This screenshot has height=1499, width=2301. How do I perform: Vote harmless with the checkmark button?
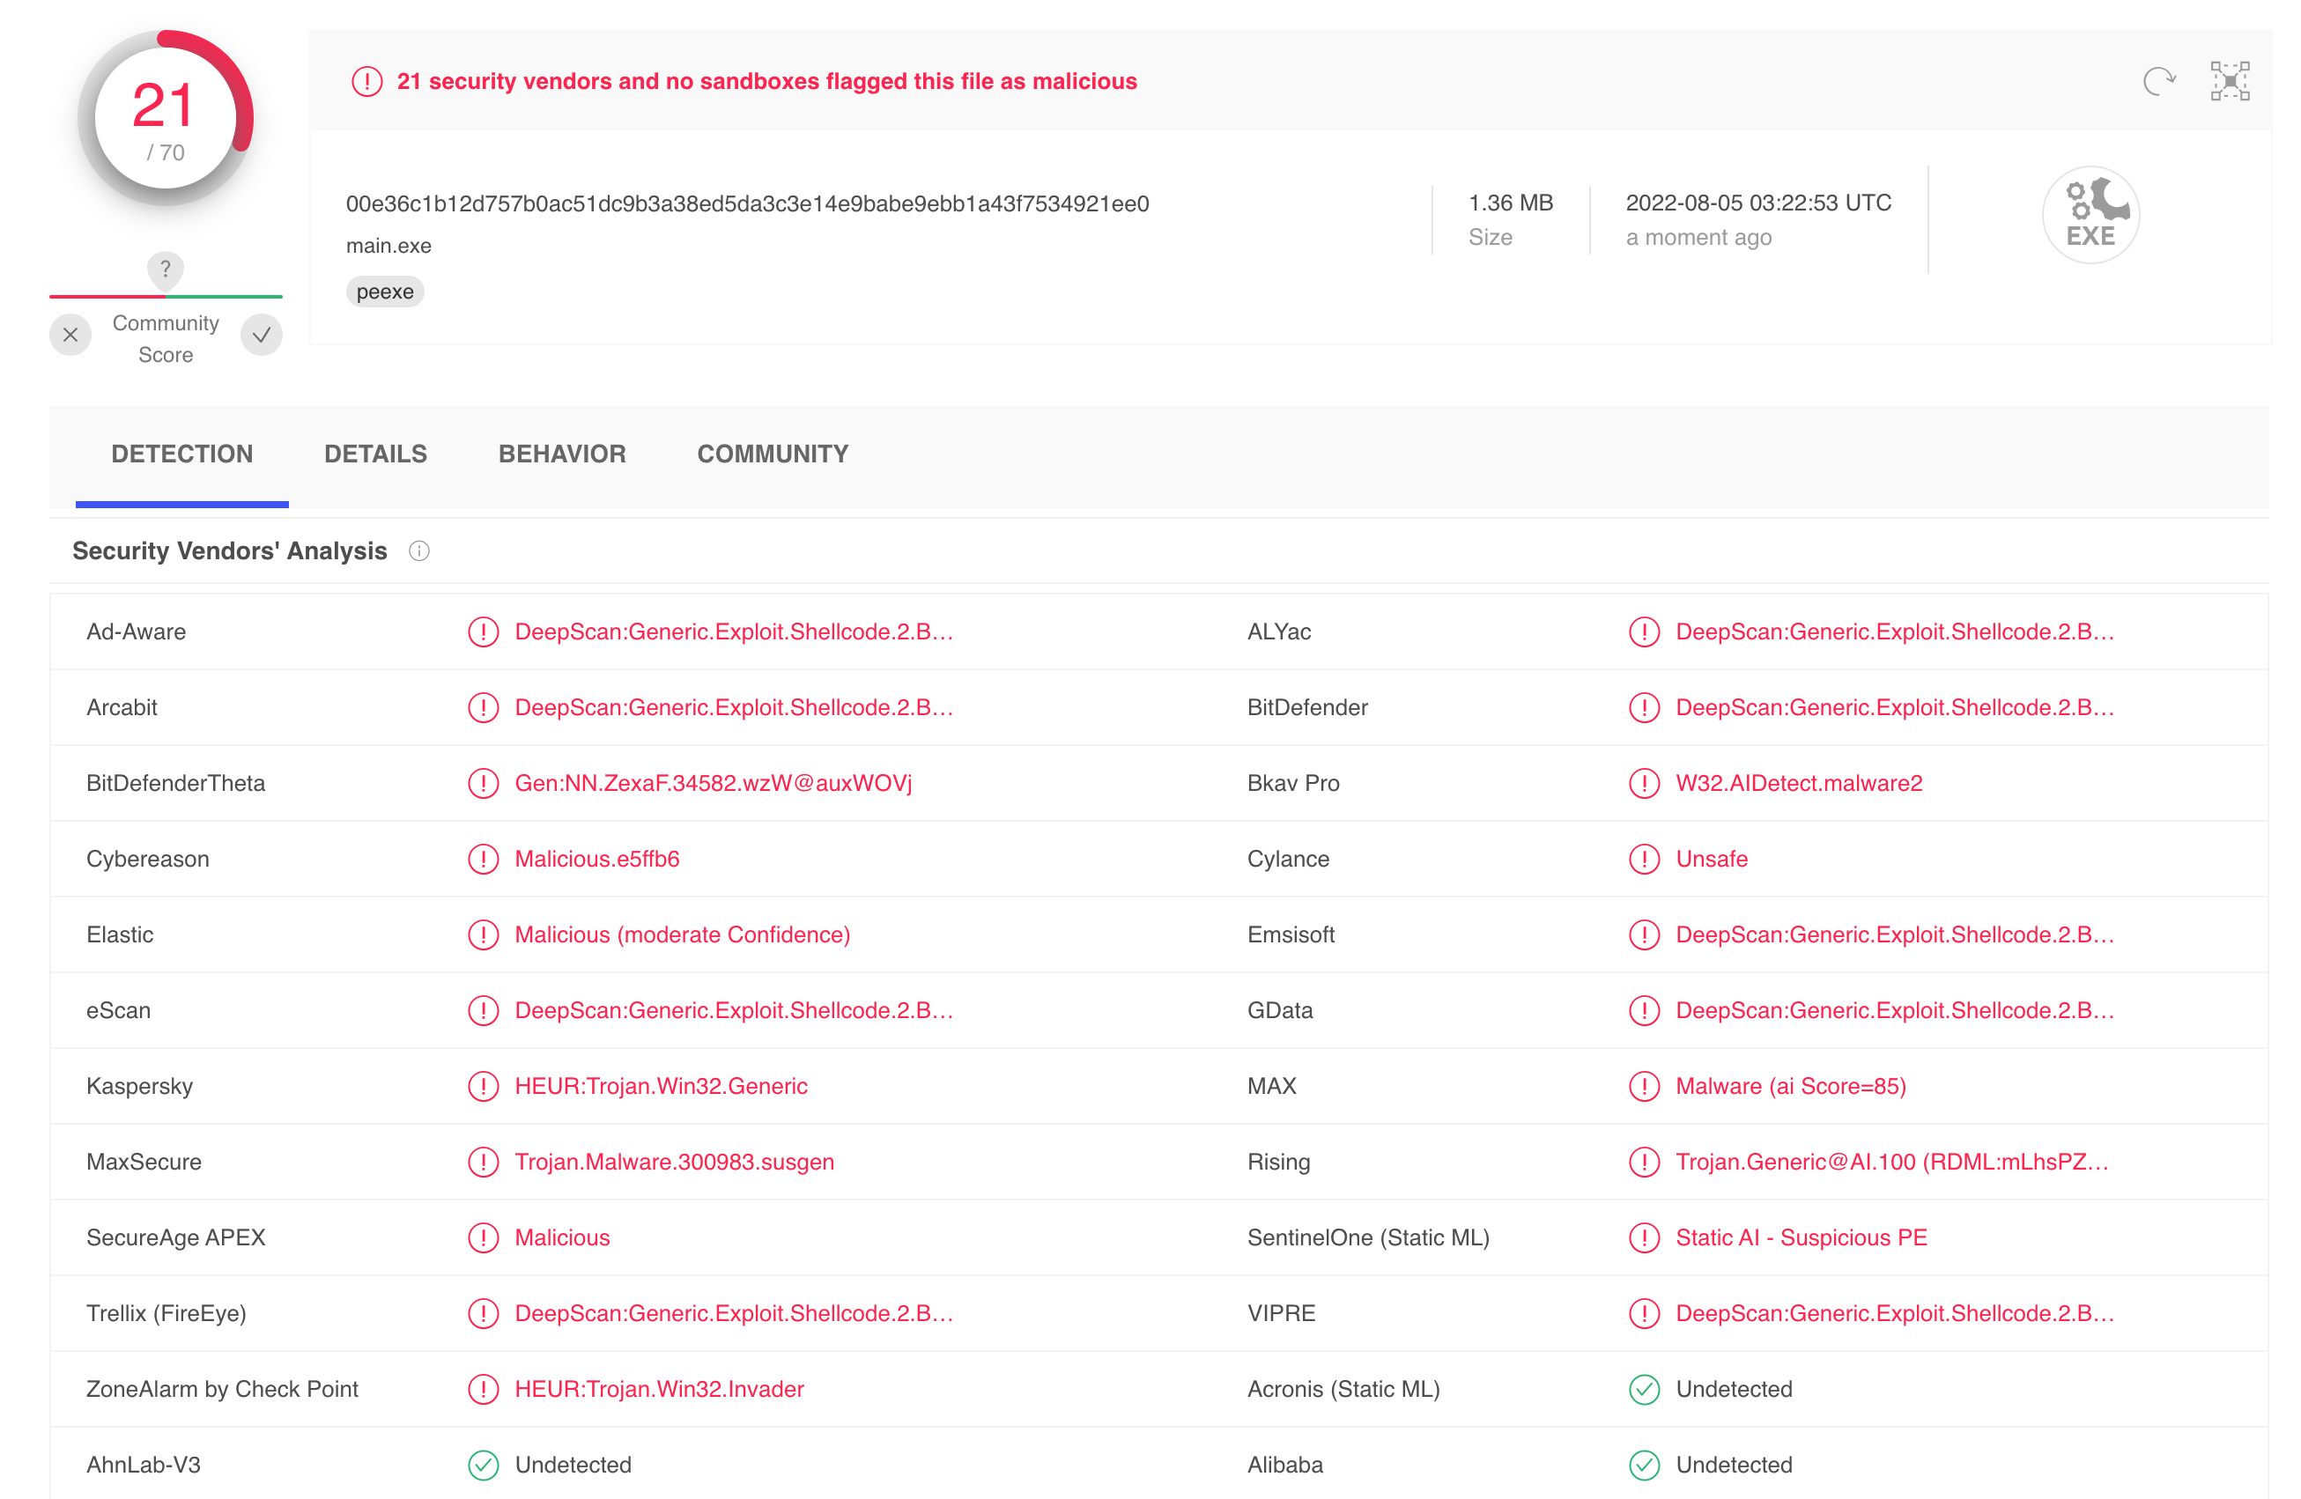(261, 336)
